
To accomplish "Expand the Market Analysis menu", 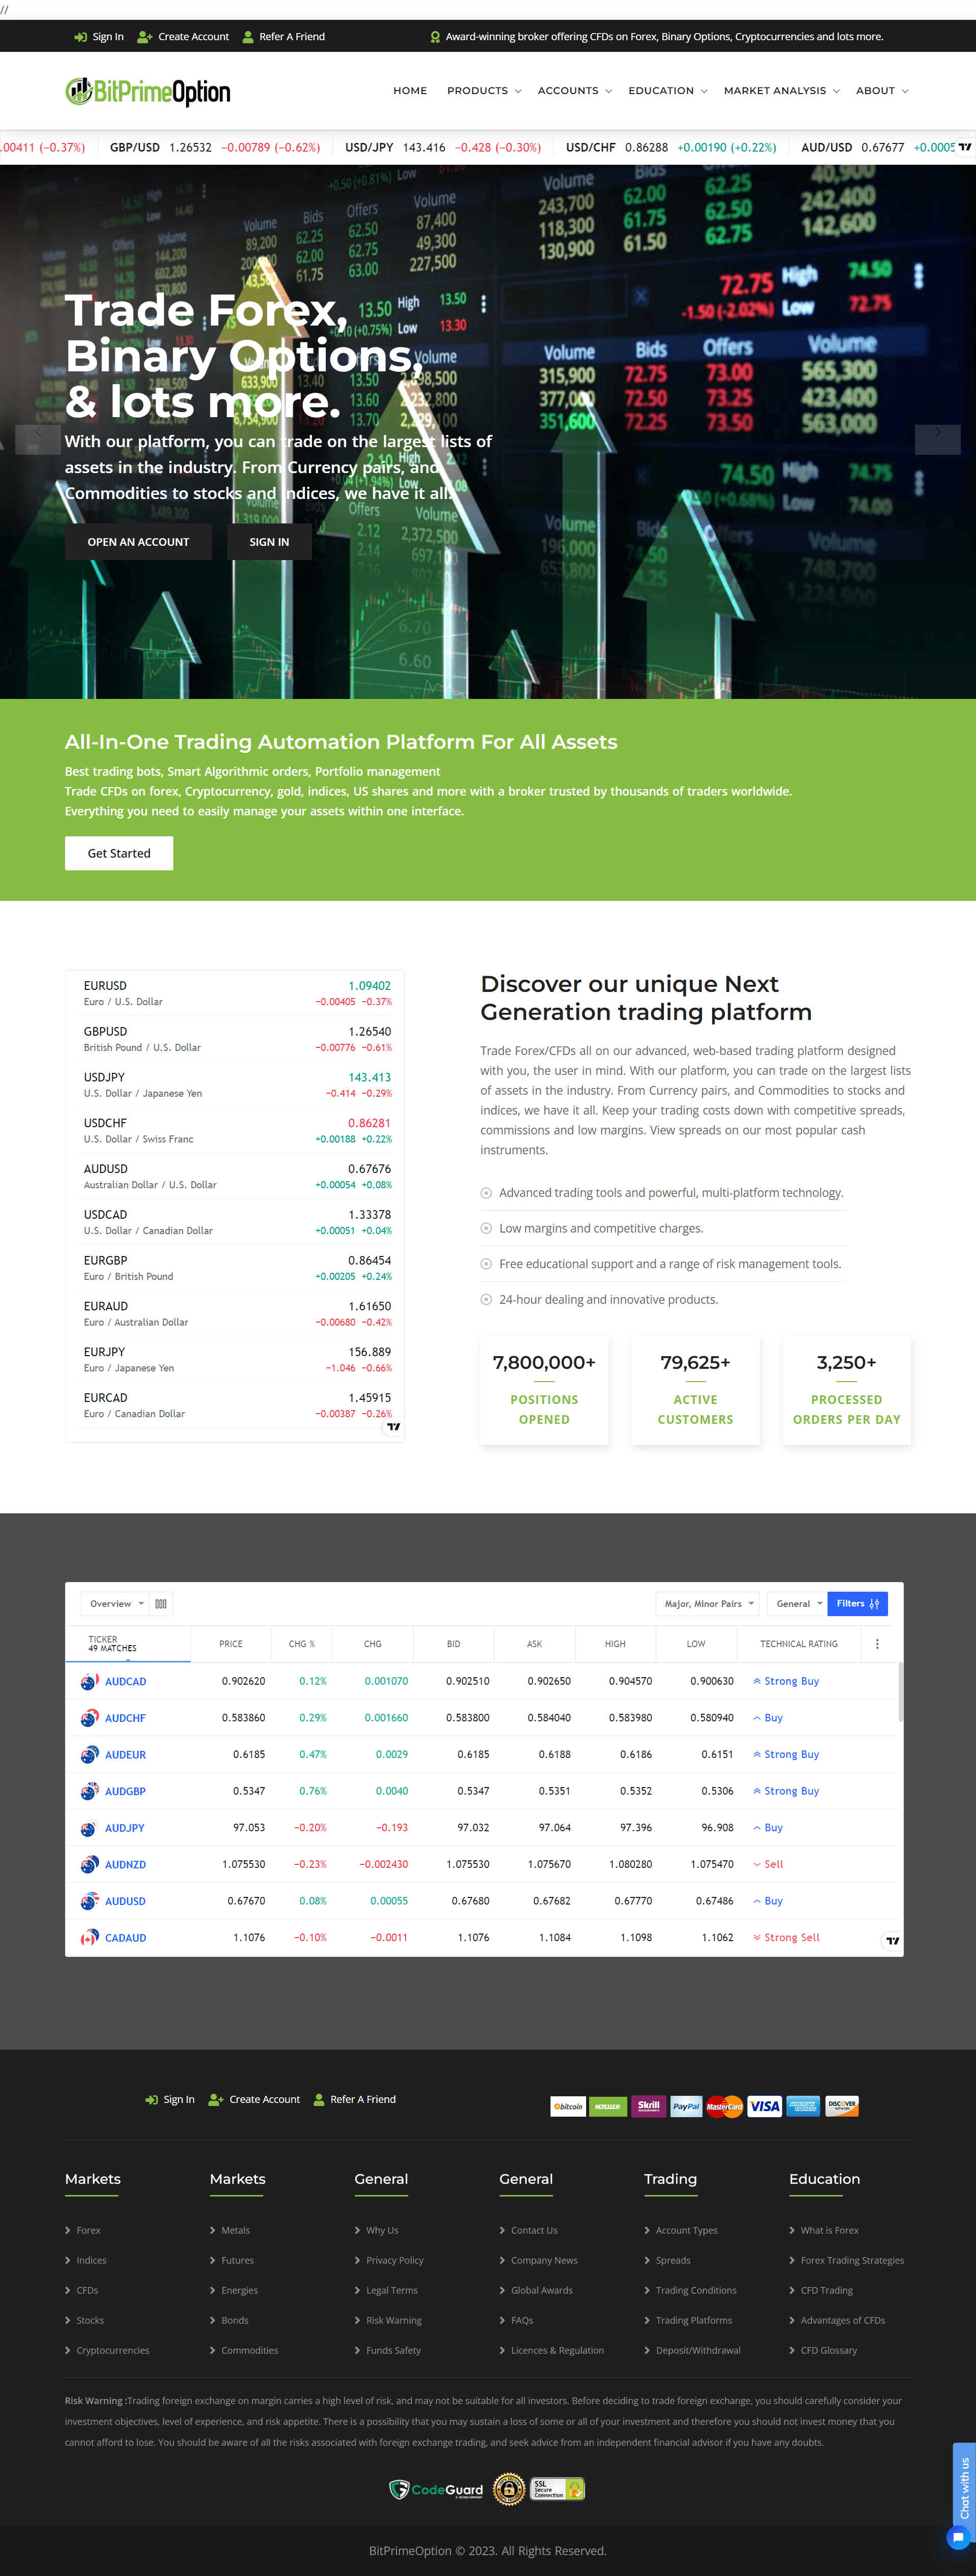I will (x=781, y=91).
